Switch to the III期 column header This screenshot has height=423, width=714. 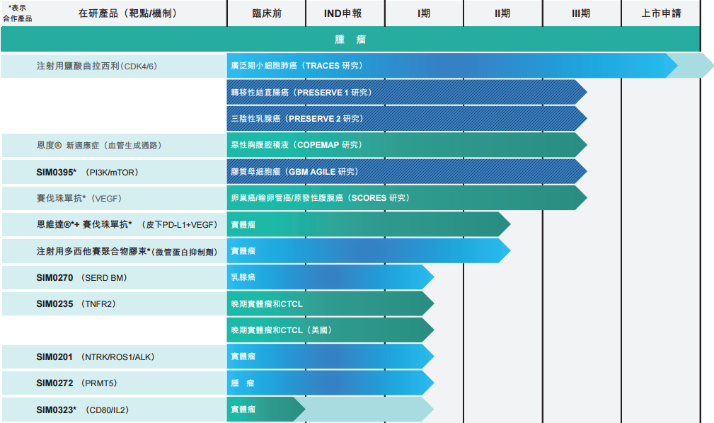tap(580, 13)
